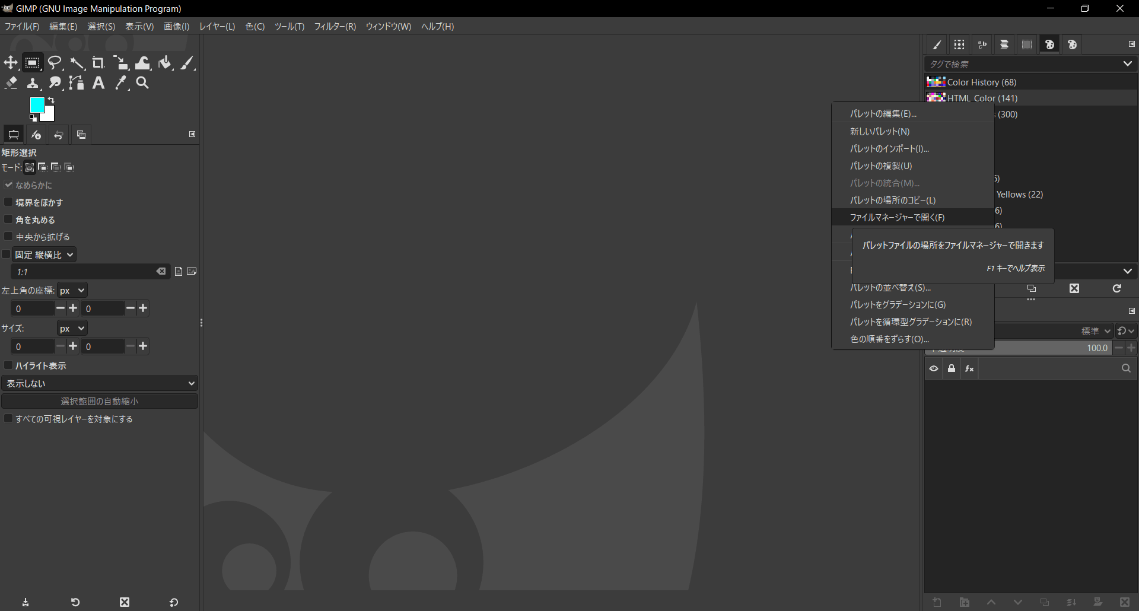The image size is (1139, 611).
Task: Select the Eraser tool
Action: [x=11, y=83]
